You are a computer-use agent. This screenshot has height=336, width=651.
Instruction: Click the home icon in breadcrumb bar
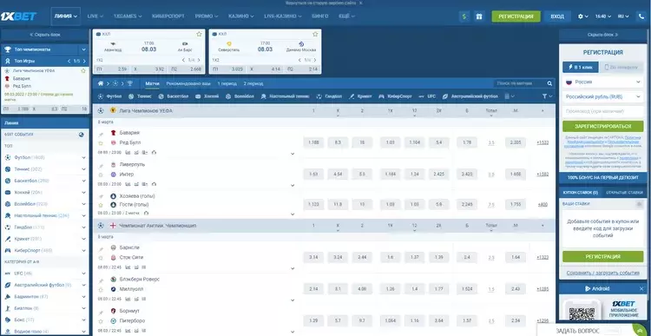(x=100, y=83)
